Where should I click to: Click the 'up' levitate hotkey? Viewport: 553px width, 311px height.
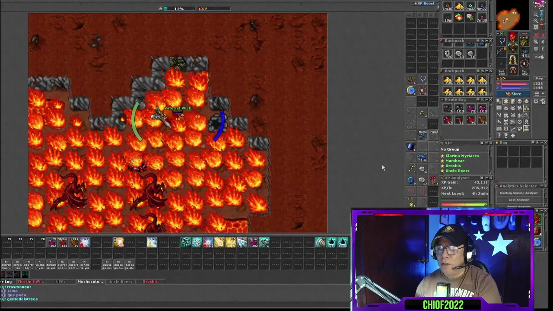click(x=332, y=242)
